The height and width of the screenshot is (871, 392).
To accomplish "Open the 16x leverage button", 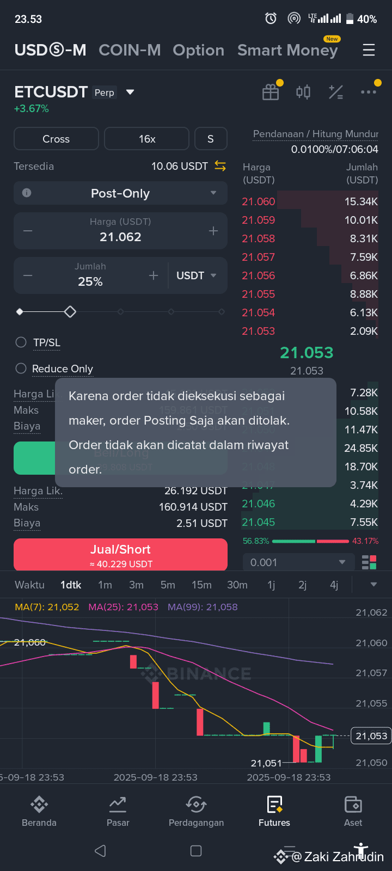I will pyautogui.click(x=146, y=139).
